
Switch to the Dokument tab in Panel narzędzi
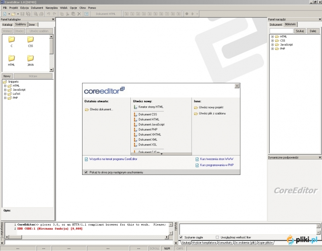pos(276,25)
